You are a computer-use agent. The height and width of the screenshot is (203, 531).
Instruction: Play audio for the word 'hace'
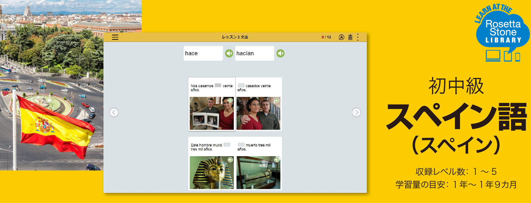[229, 53]
